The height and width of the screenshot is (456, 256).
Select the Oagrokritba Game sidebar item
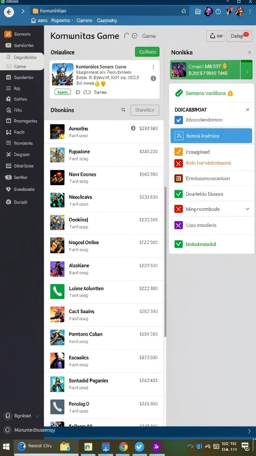22,61
